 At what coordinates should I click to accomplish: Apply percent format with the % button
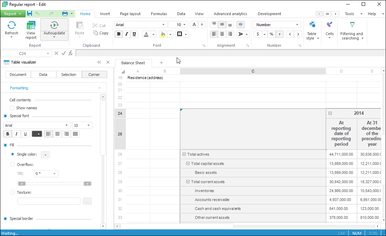[272, 34]
